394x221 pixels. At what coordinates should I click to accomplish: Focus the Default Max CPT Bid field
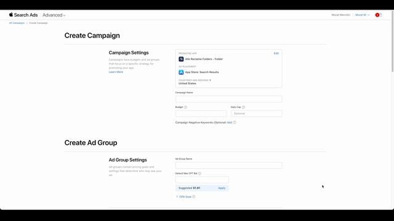click(x=202, y=180)
